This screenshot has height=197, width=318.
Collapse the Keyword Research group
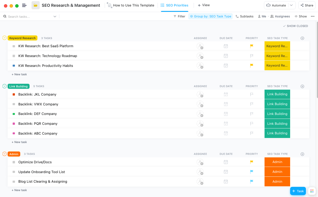(x=5, y=38)
